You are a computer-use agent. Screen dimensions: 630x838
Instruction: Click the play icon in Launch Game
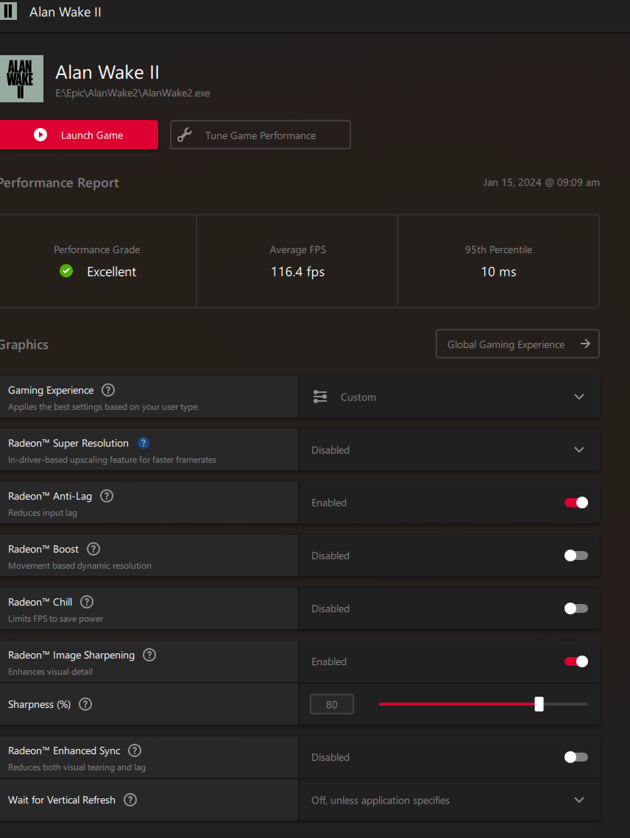coord(40,135)
